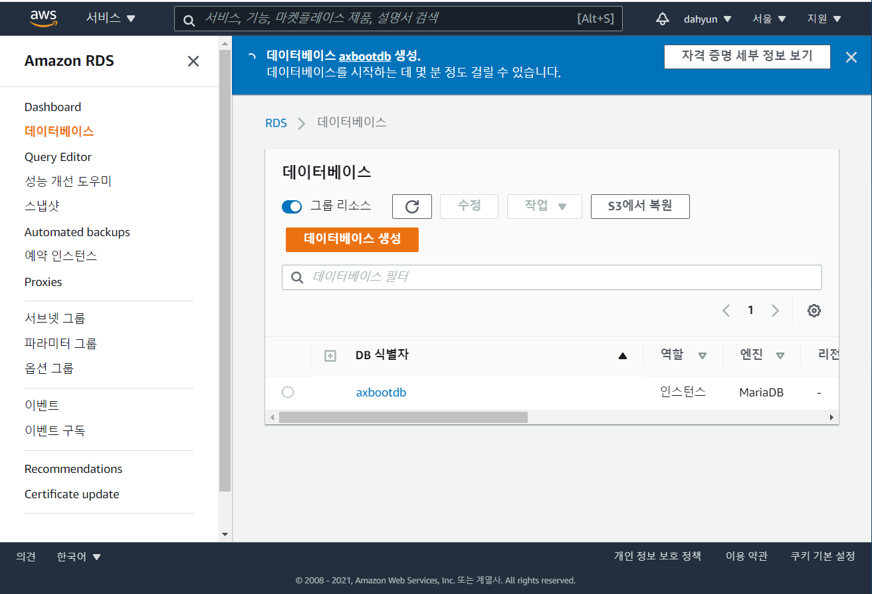Viewport: 872px width, 594px height.
Task: Click 자격 증명 세부 정보 보기 button
Action: point(747,57)
